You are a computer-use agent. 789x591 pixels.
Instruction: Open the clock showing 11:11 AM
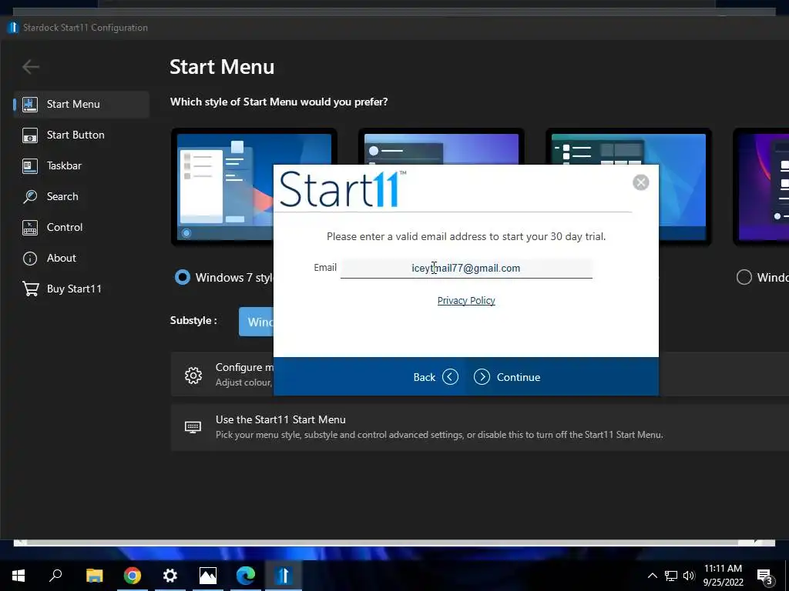[x=723, y=576]
